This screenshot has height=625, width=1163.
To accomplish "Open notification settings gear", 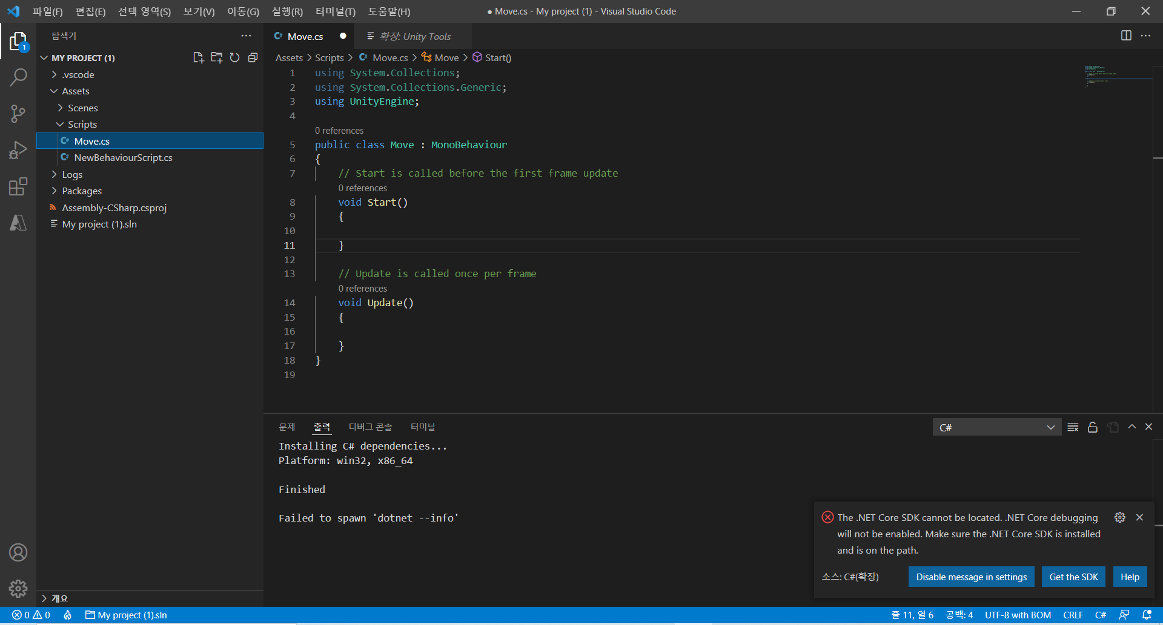I will [x=1120, y=517].
